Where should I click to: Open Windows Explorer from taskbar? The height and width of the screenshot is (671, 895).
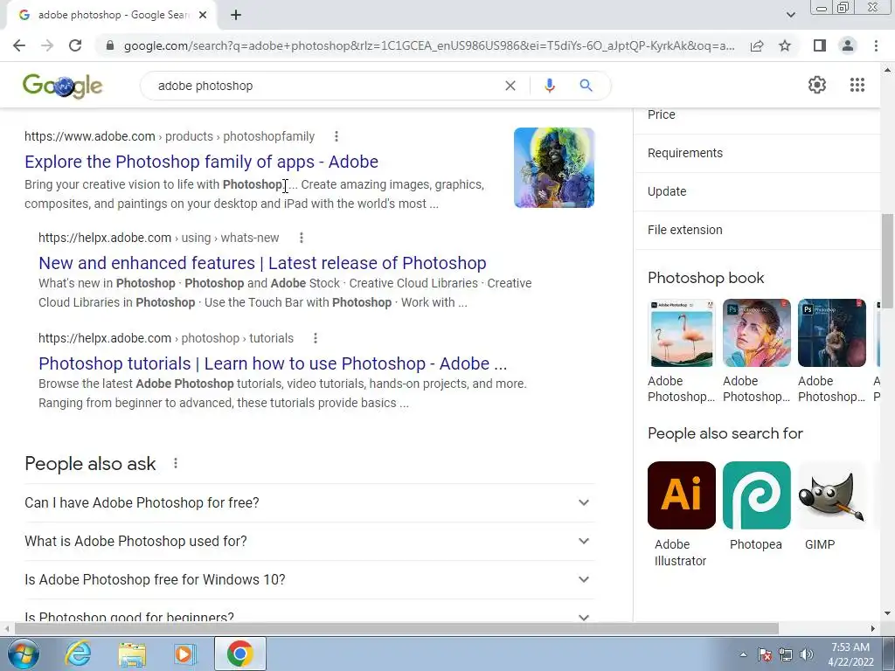132,654
